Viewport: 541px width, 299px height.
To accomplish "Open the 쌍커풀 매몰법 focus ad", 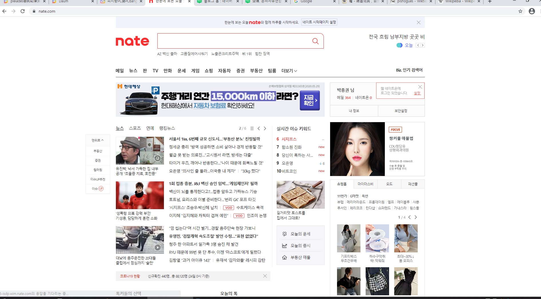I will click(x=377, y=149).
